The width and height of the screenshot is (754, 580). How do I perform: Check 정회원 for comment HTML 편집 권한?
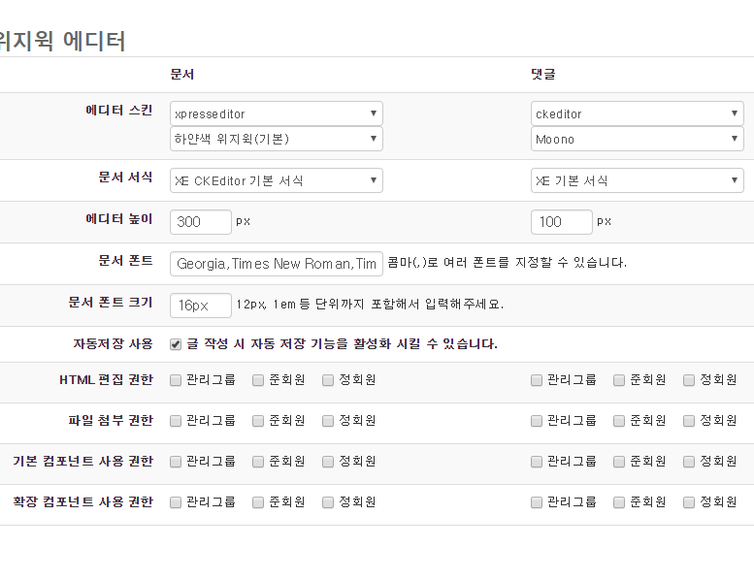689,380
